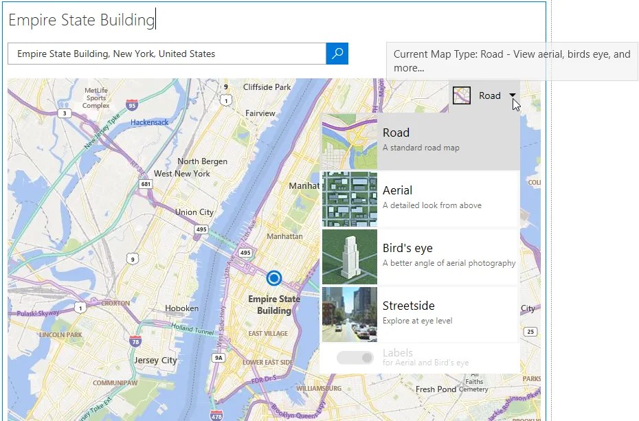Toggle the Labels switch

pos(355,358)
